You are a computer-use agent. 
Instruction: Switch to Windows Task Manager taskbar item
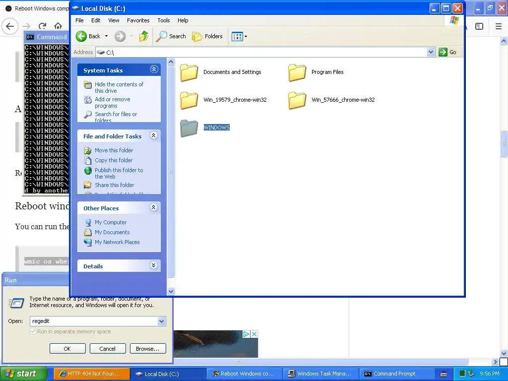(321, 374)
